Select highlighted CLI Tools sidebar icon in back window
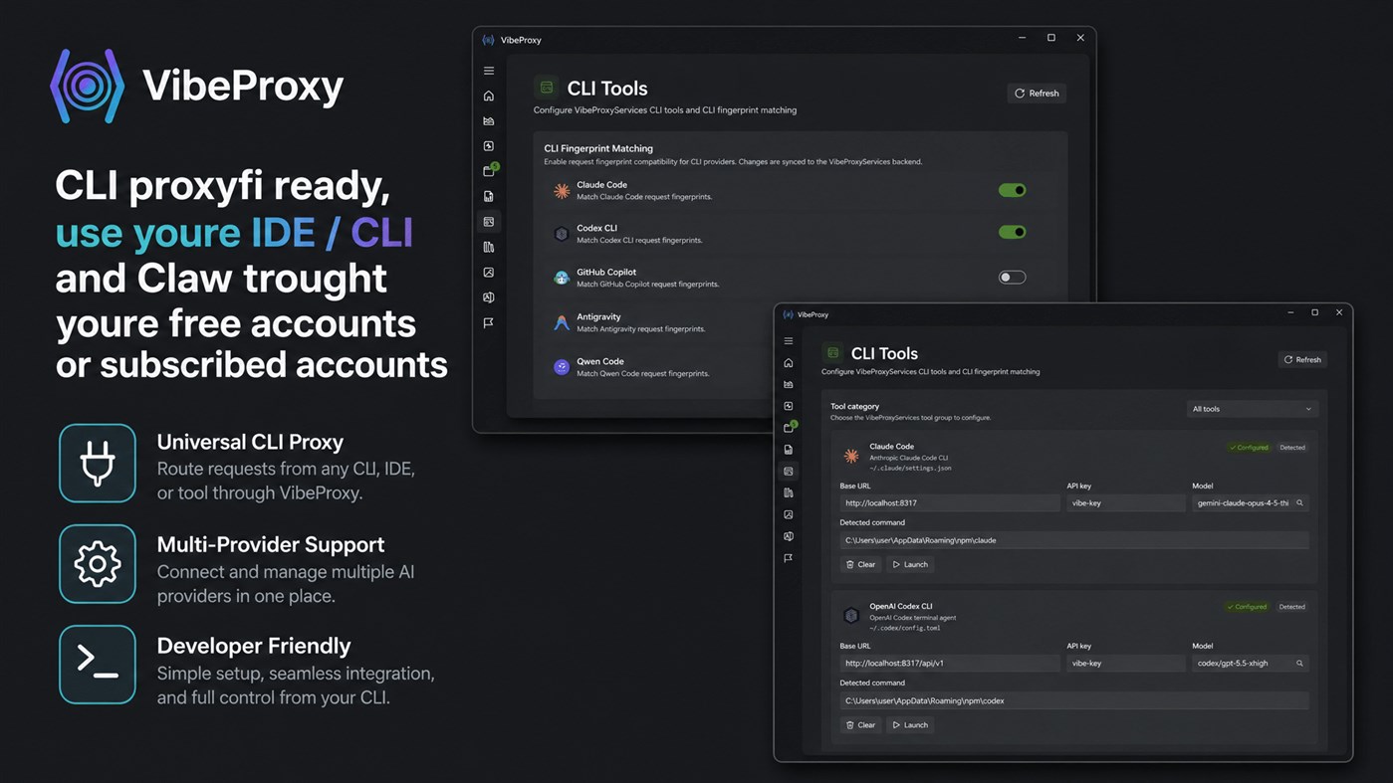 click(489, 222)
